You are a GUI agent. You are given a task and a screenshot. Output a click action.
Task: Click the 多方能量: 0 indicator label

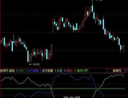tap(35, 71)
